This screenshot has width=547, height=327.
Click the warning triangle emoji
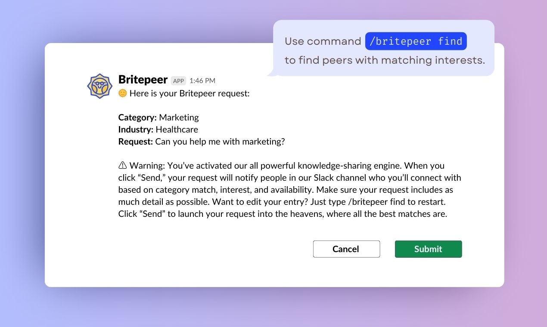pos(122,166)
